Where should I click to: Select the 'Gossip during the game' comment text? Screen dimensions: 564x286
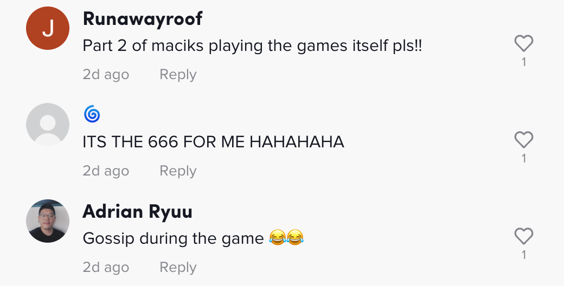[x=193, y=238]
